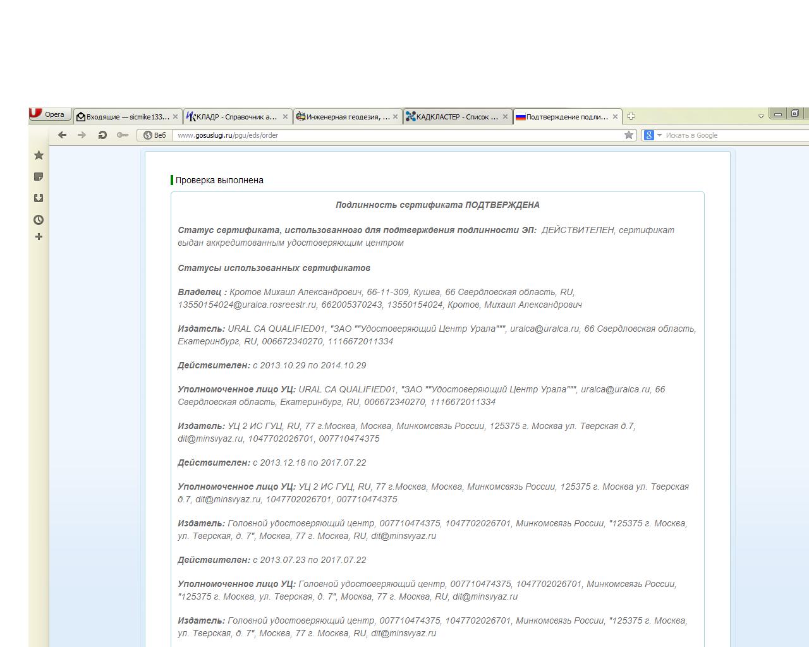Open the Notes panel in the sidebar

tap(39, 177)
